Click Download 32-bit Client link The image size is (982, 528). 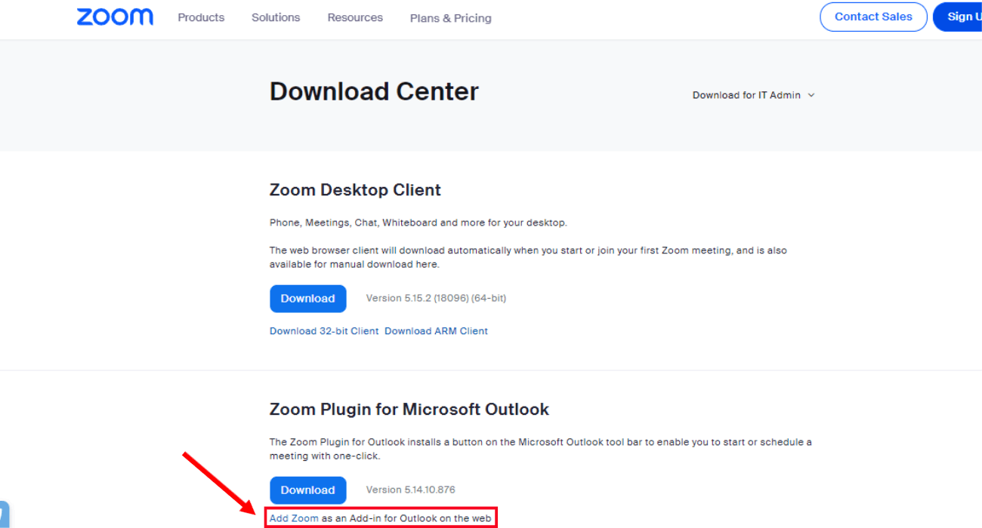[324, 331]
